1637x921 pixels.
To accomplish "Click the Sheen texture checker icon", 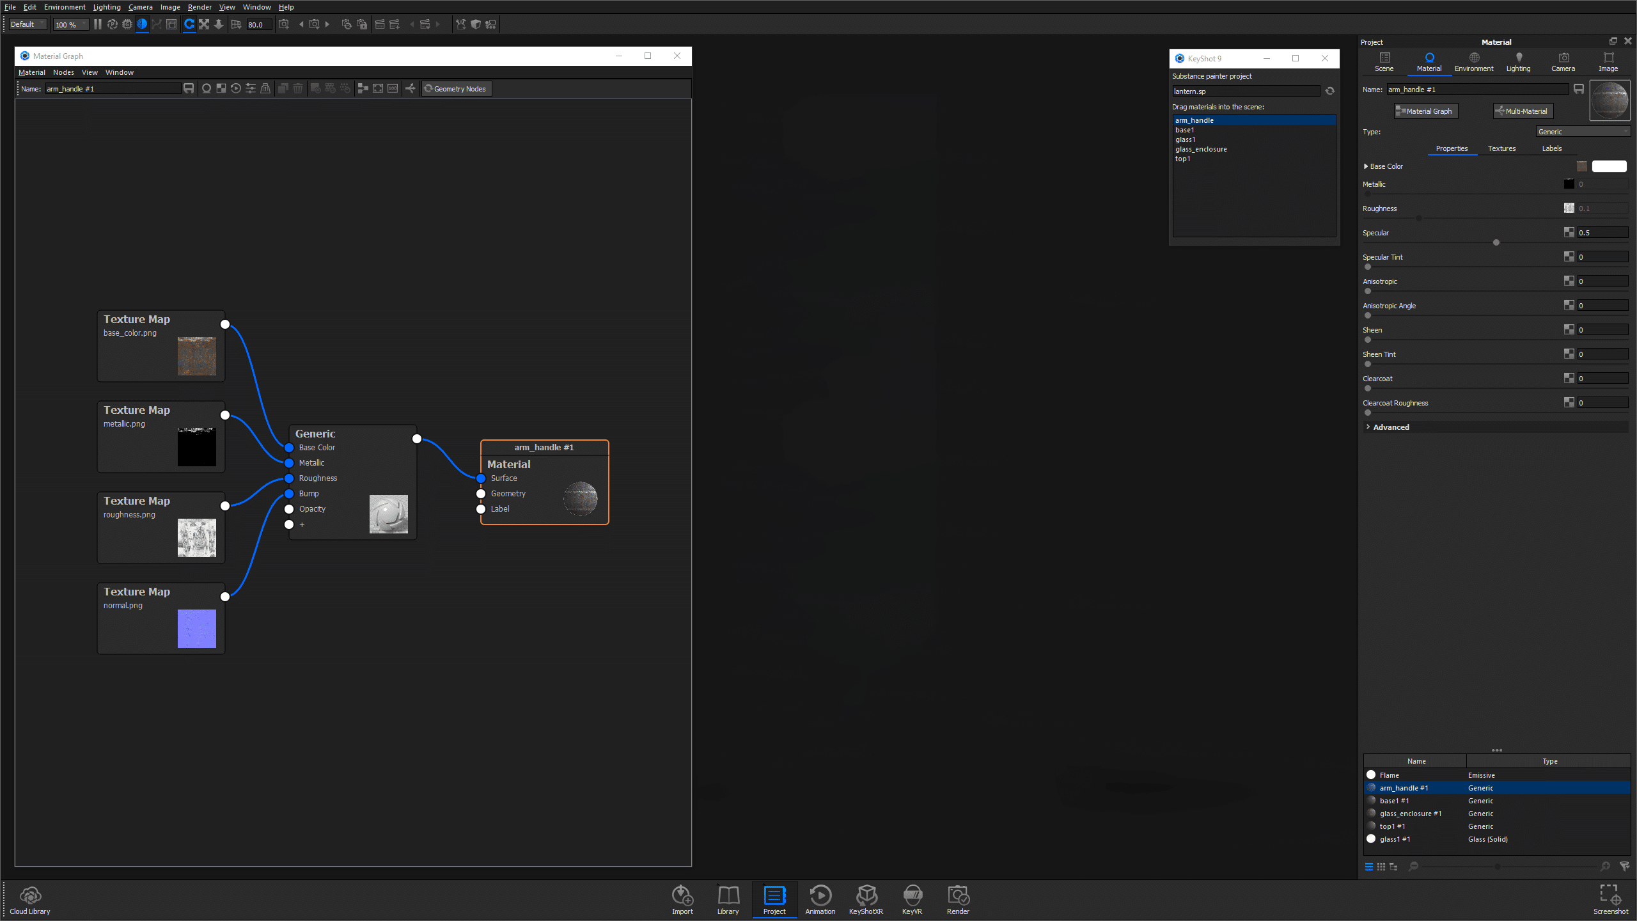I will [x=1569, y=329].
